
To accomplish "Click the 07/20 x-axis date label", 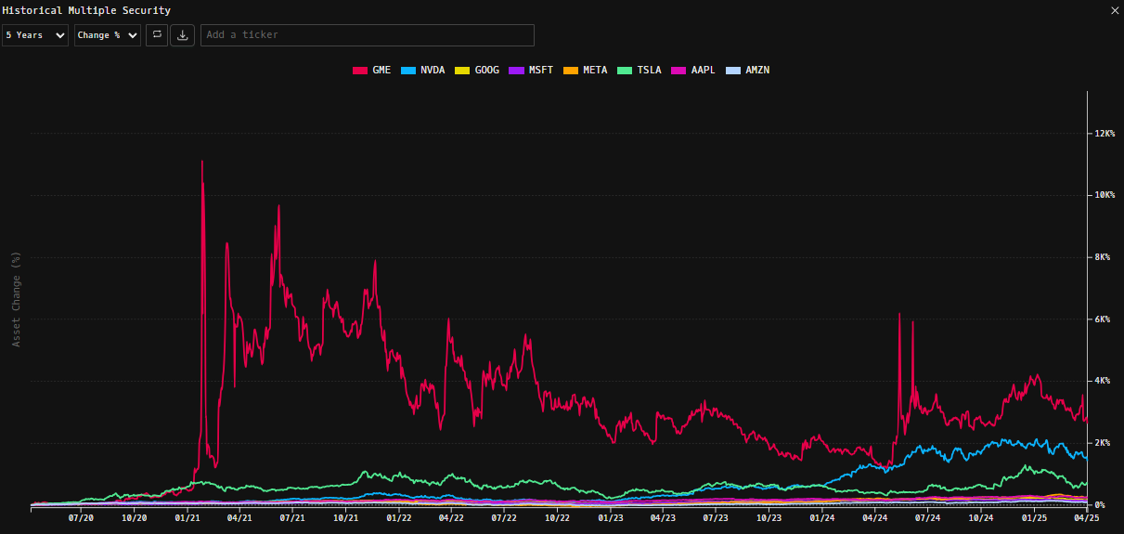I will (x=81, y=518).
